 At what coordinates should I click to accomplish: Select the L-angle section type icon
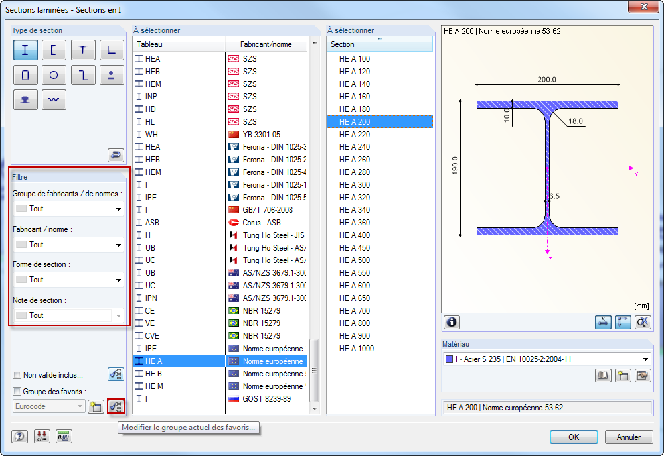(x=112, y=50)
